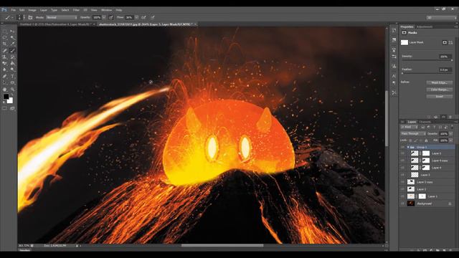Click the Invert button
This screenshot has width=459, height=258.
point(439,96)
